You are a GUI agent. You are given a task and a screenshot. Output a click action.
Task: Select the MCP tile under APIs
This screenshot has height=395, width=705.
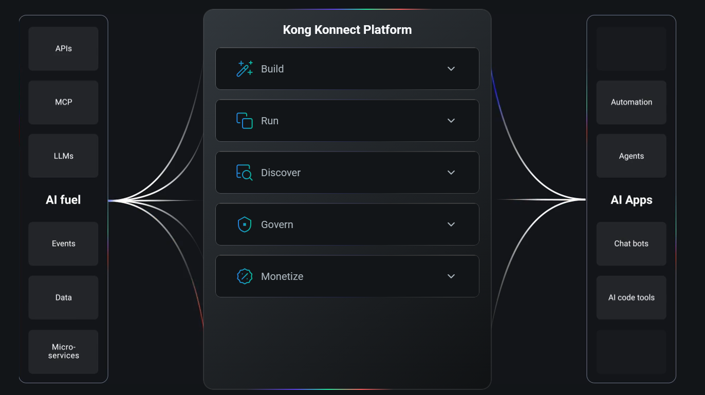pyautogui.click(x=63, y=102)
